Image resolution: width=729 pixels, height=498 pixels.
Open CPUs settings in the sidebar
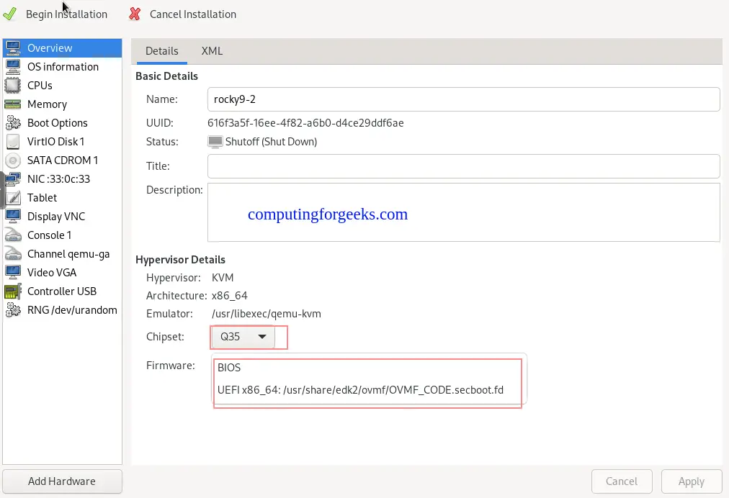(62, 86)
